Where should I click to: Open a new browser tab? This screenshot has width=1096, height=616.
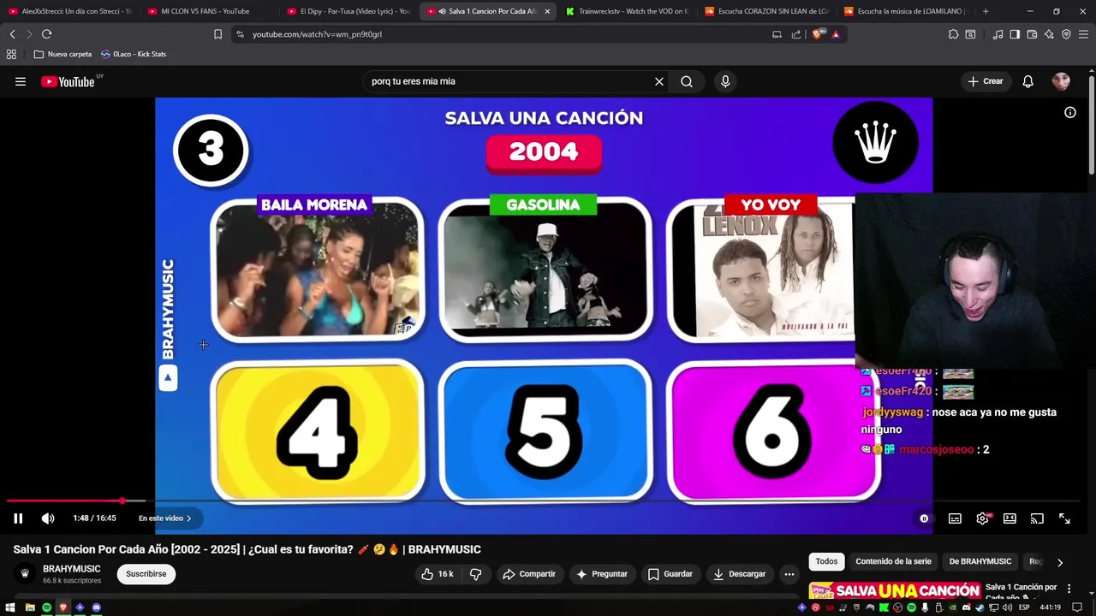tap(986, 11)
